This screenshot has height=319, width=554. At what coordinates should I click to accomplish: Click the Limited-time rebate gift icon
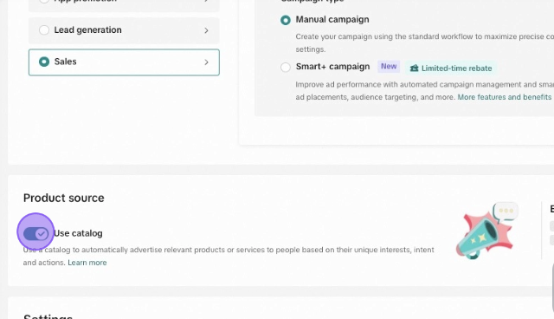point(414,68)
